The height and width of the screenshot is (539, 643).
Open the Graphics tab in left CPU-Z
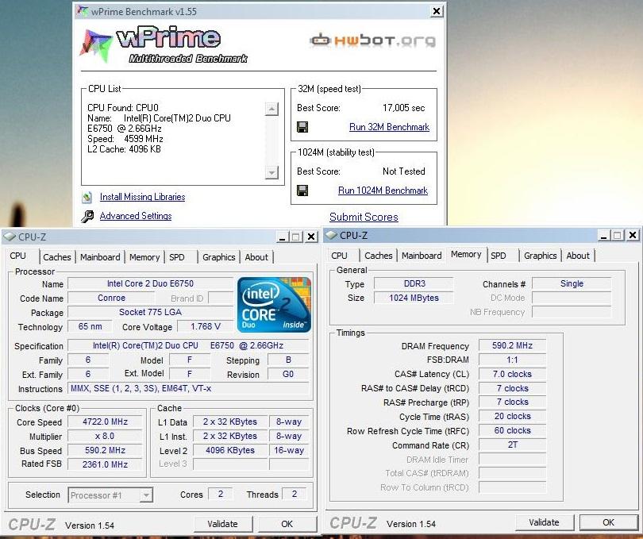click(x=218, y=257)
